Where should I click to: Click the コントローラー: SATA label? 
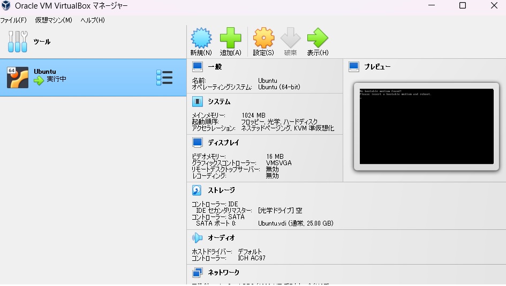pos(218,217)
